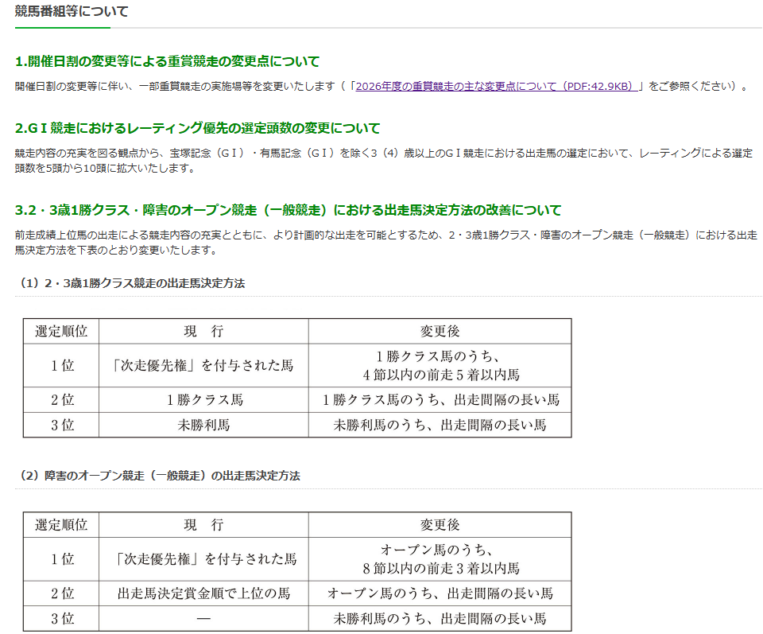Click the 現行 cell reading 1勝クラス馬

(x=203, y=400)
